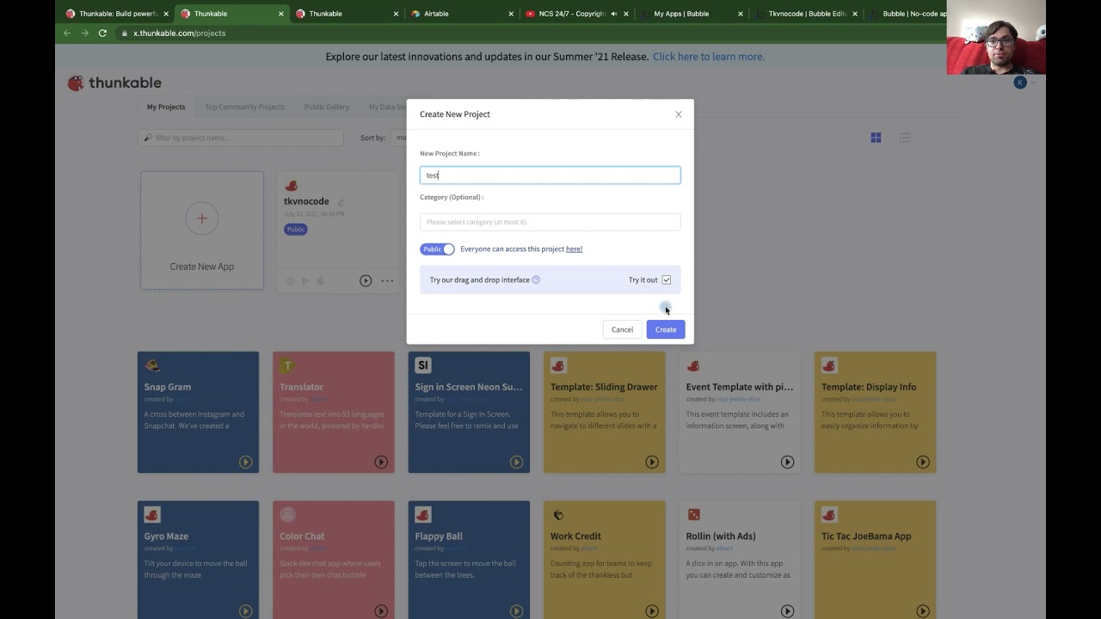The height and width of the screenshot is (619, 1101).
Task: Open the Flappy Ball template card
Action: click(469, 560)
